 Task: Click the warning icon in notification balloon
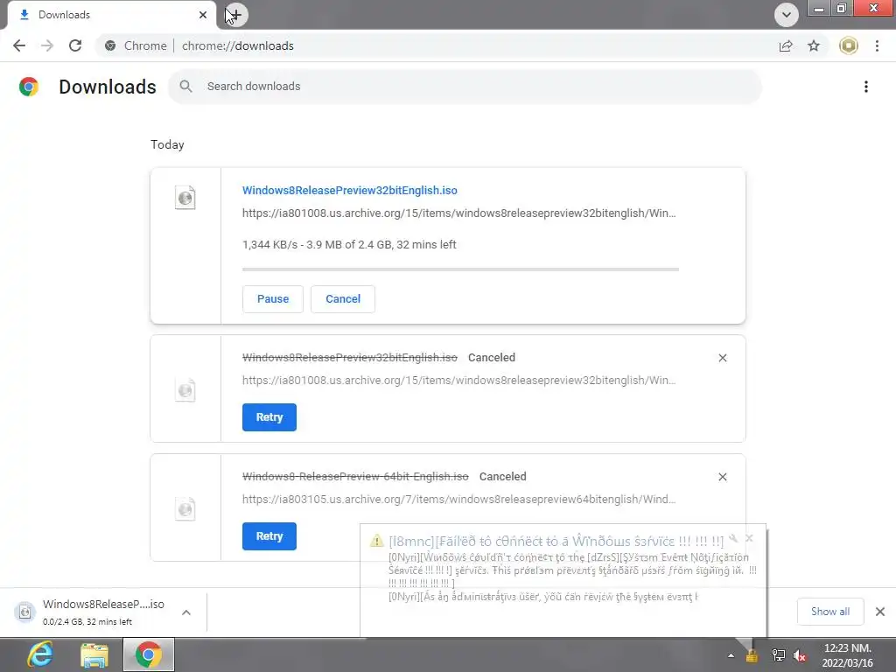[x=376, y=540]
